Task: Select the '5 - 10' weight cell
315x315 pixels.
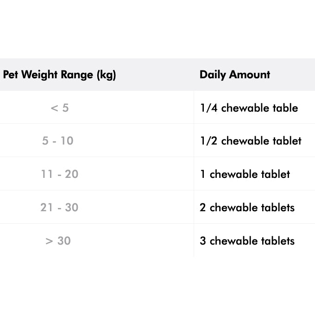Action: click(58, 141)
